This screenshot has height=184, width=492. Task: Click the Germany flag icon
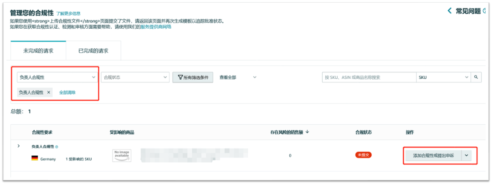pos(35,158)
